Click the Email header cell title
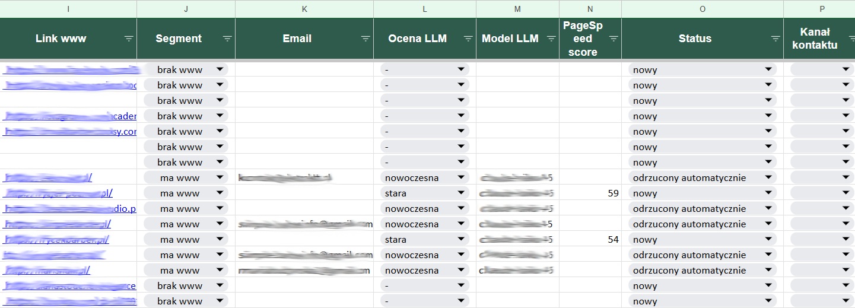 pos(297,39)
